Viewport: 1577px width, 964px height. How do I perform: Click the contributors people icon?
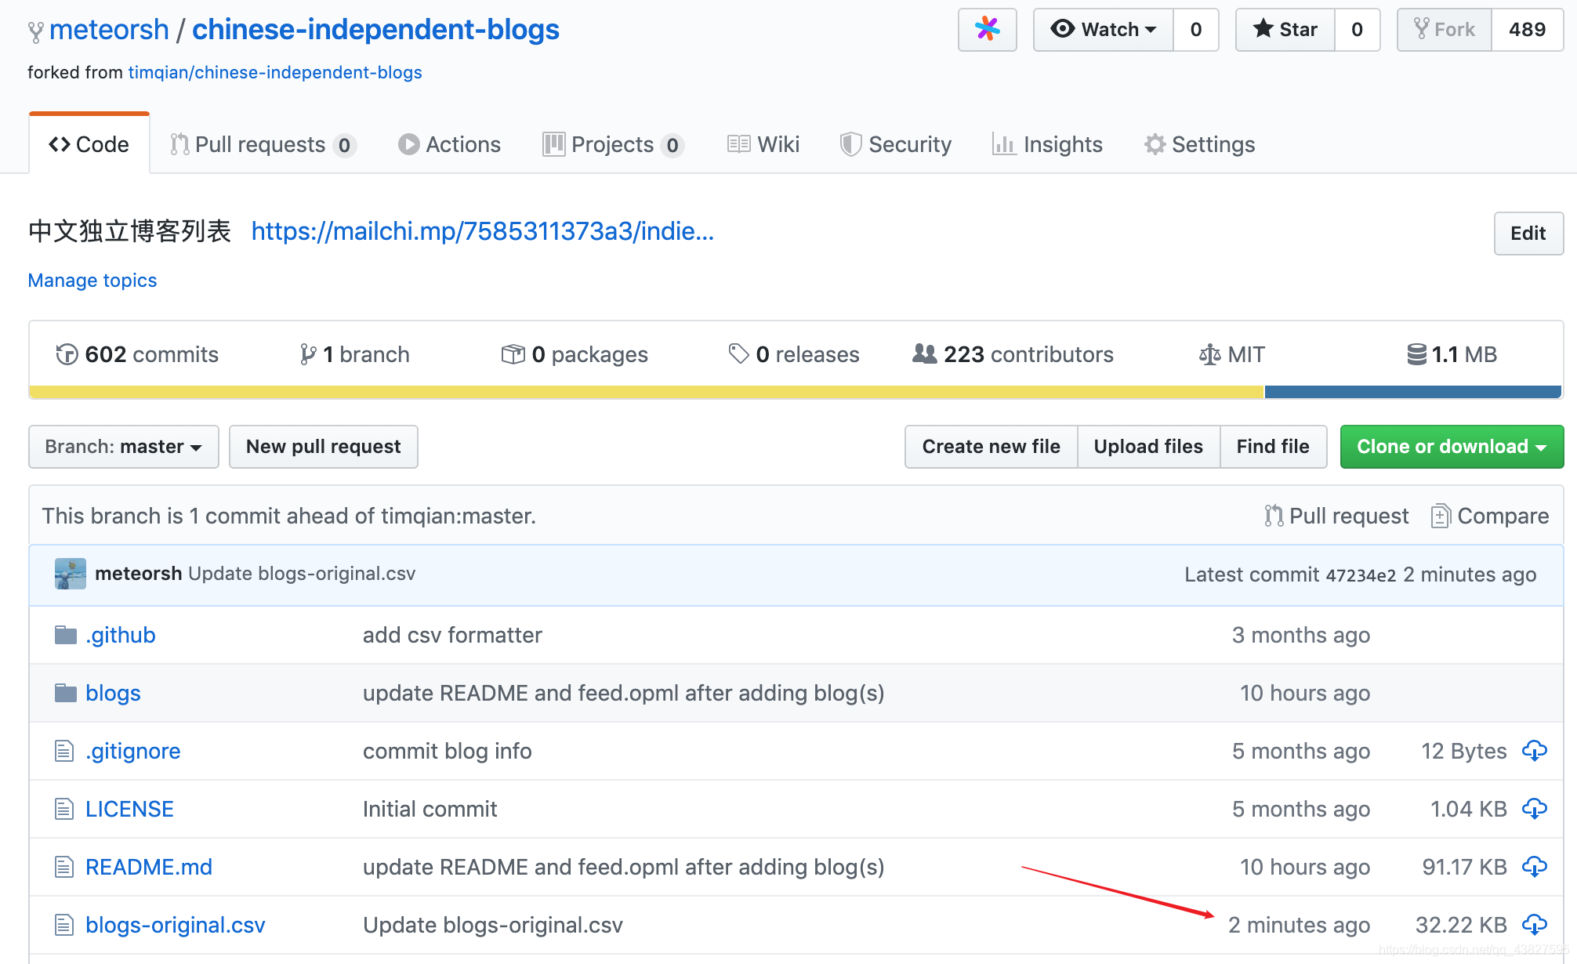pos(925,353)
